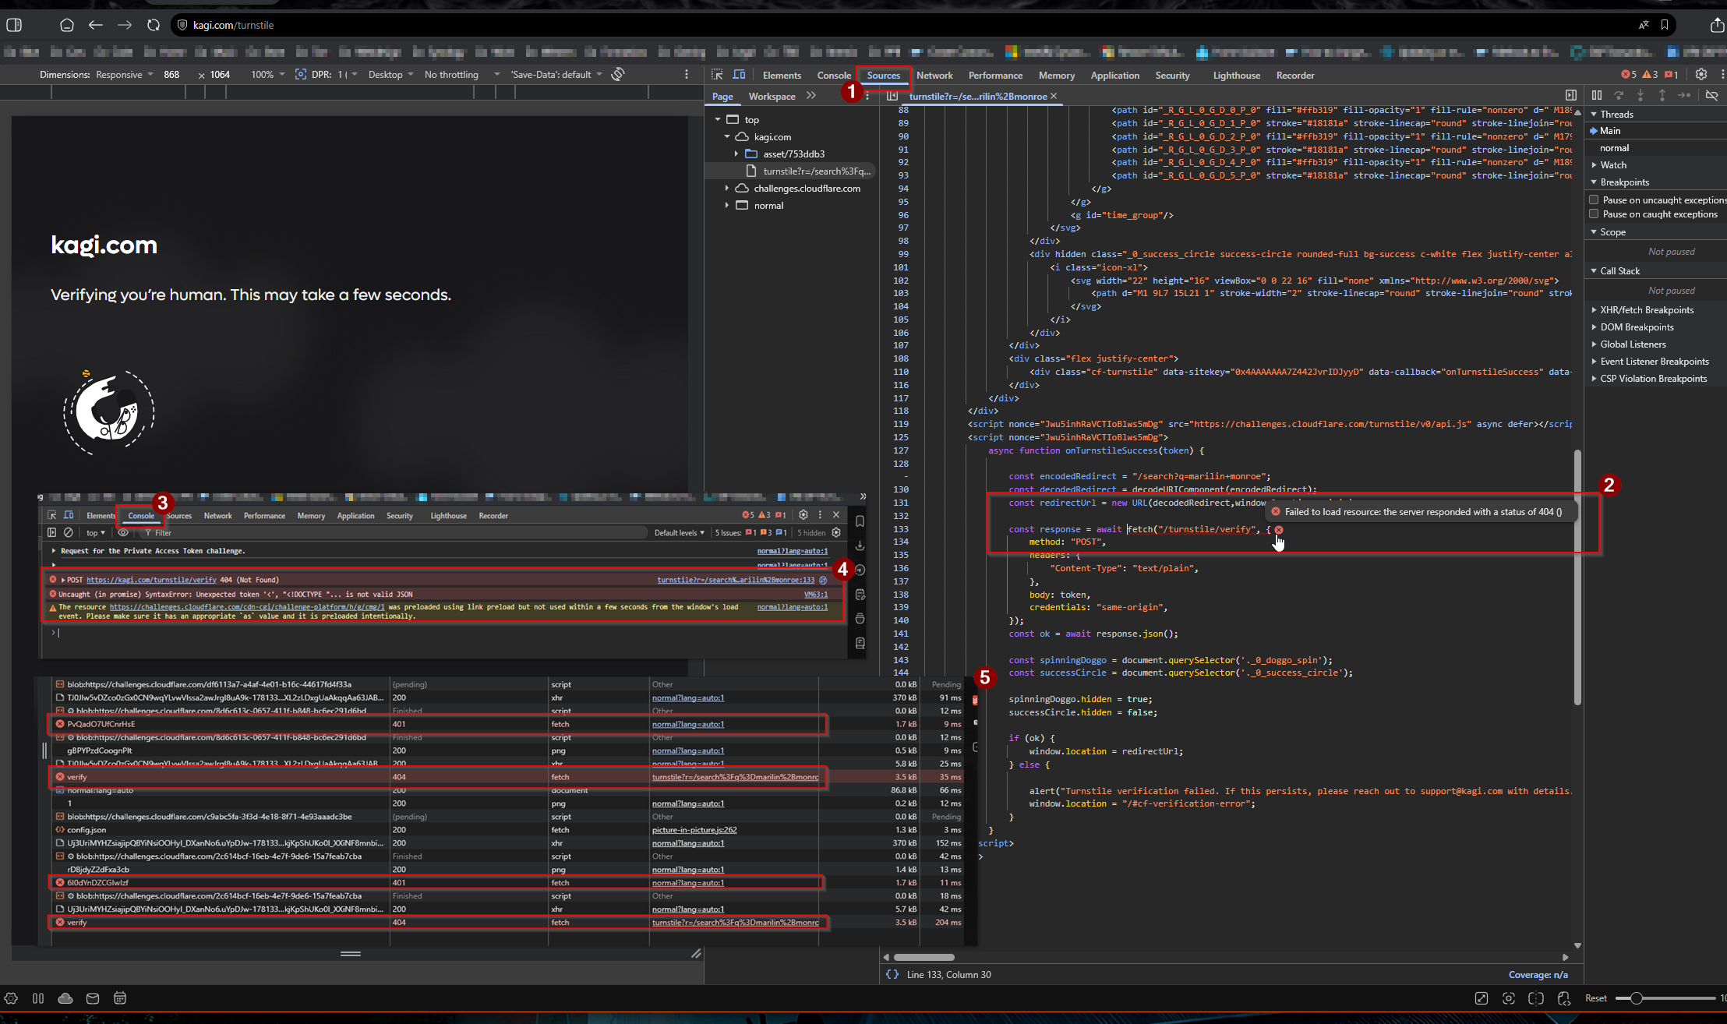
Task: Open the browser home page
Action: 67,25
